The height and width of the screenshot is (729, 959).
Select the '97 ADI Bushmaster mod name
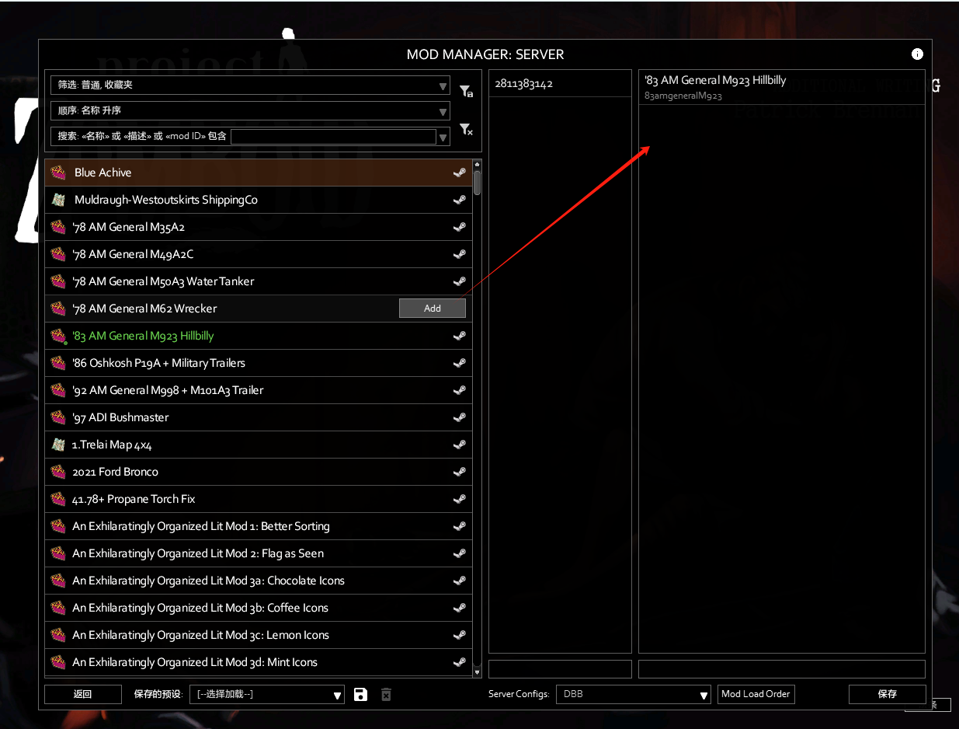coord(120,417)
